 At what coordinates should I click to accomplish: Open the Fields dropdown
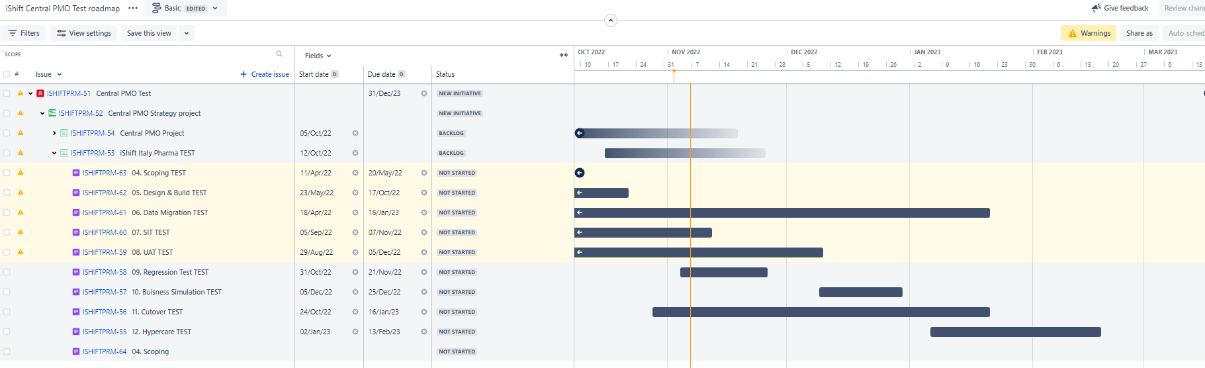(x=318, y=56)
